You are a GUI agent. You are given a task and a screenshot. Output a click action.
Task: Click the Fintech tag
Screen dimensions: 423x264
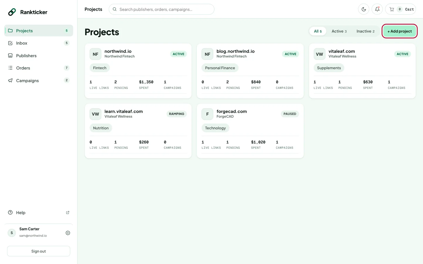pos(100,68)
